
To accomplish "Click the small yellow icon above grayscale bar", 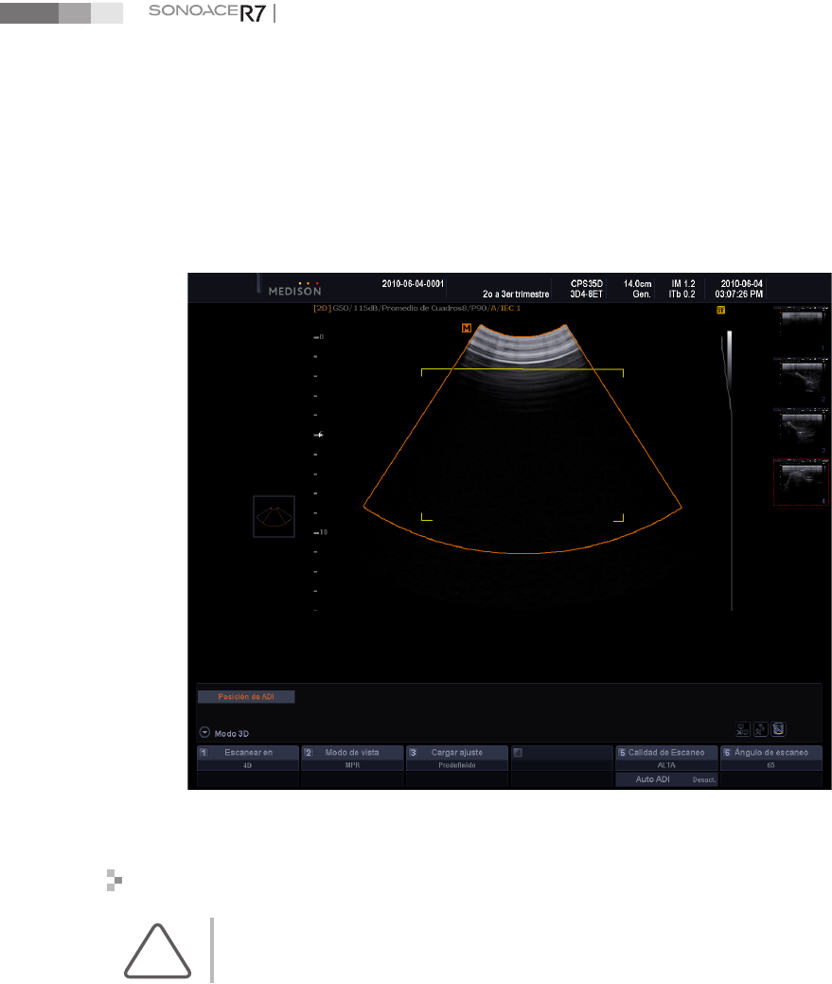I will click(721, 310).
